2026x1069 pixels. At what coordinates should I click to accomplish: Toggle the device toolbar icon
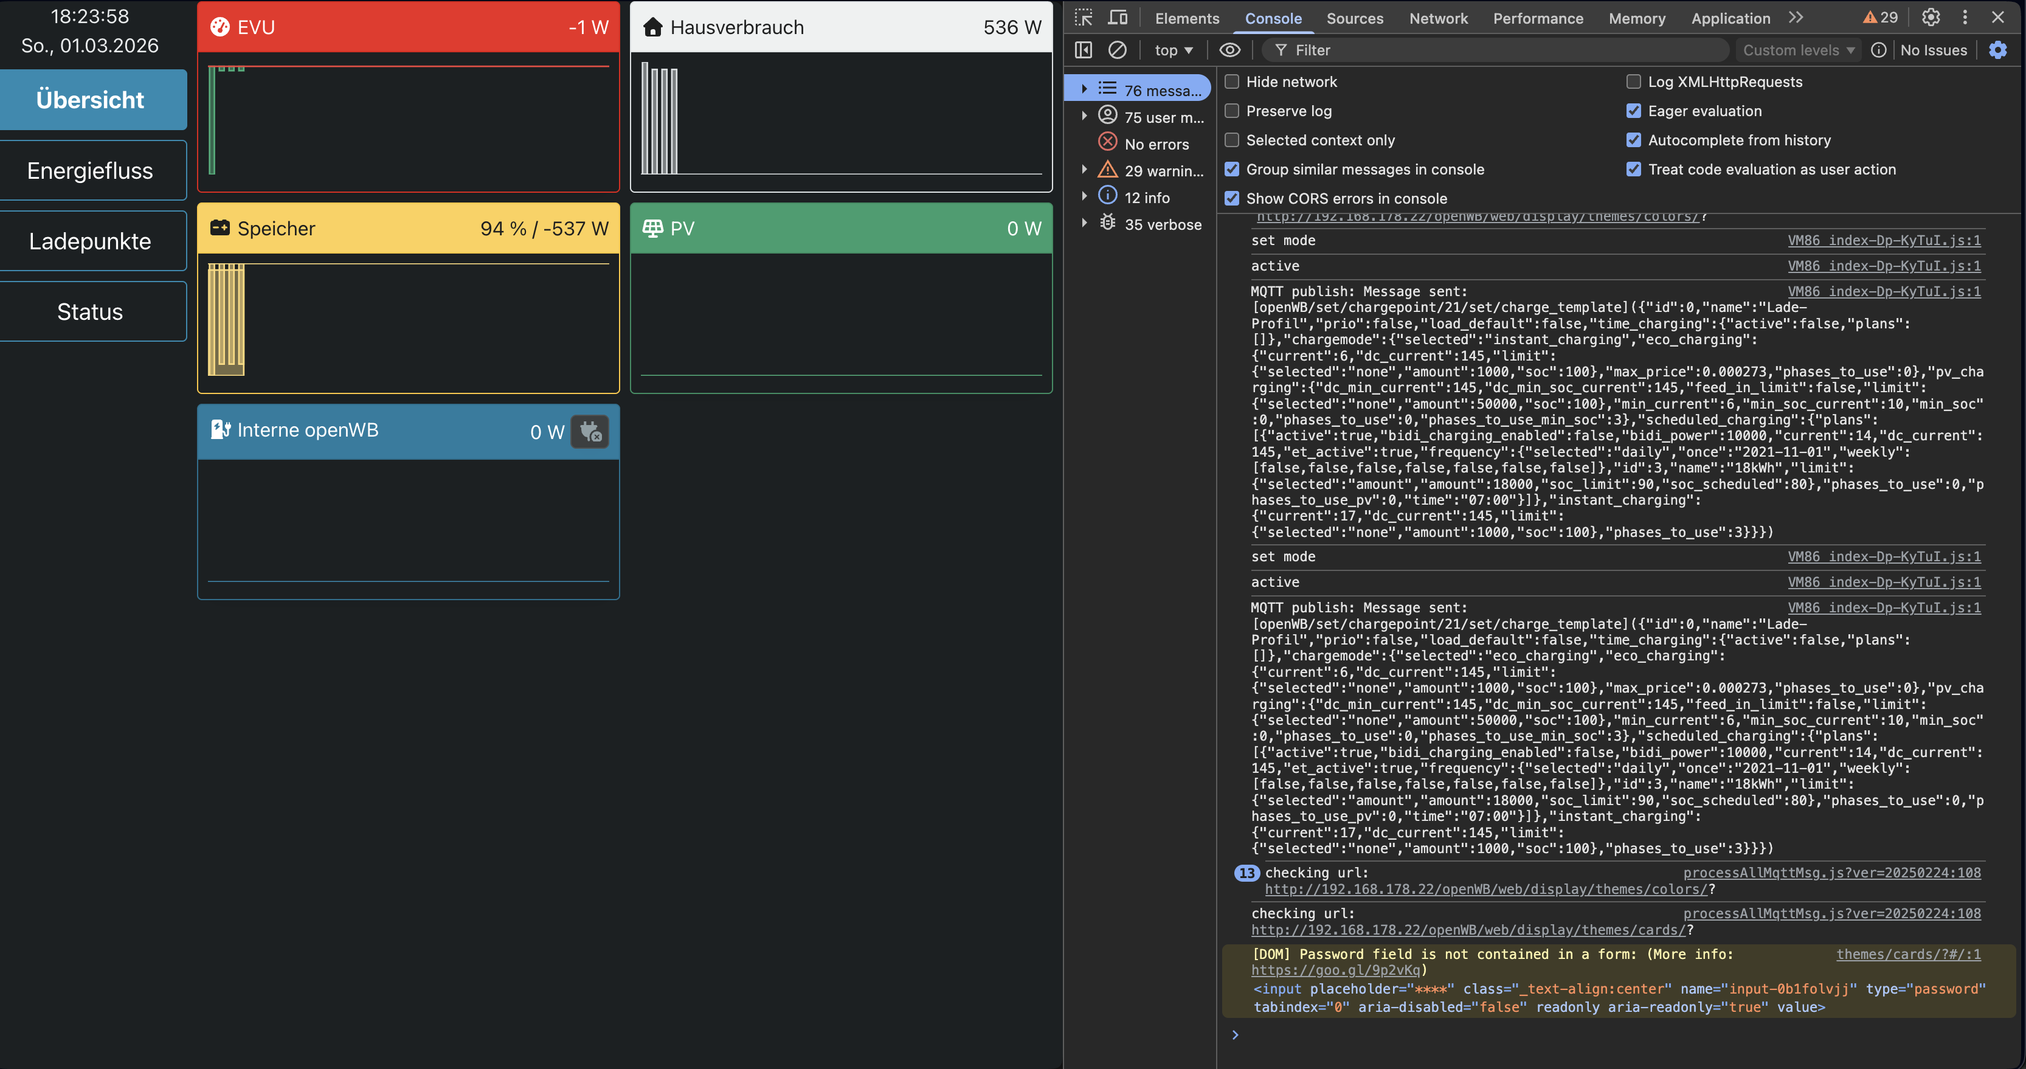tap(1118, 17)
